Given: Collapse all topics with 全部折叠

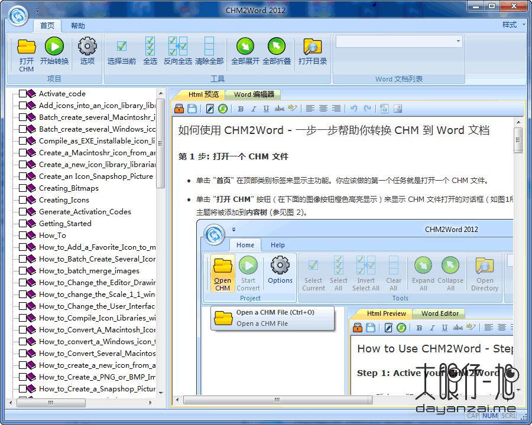Looking at the screenshot, I should tap(277, 51).
